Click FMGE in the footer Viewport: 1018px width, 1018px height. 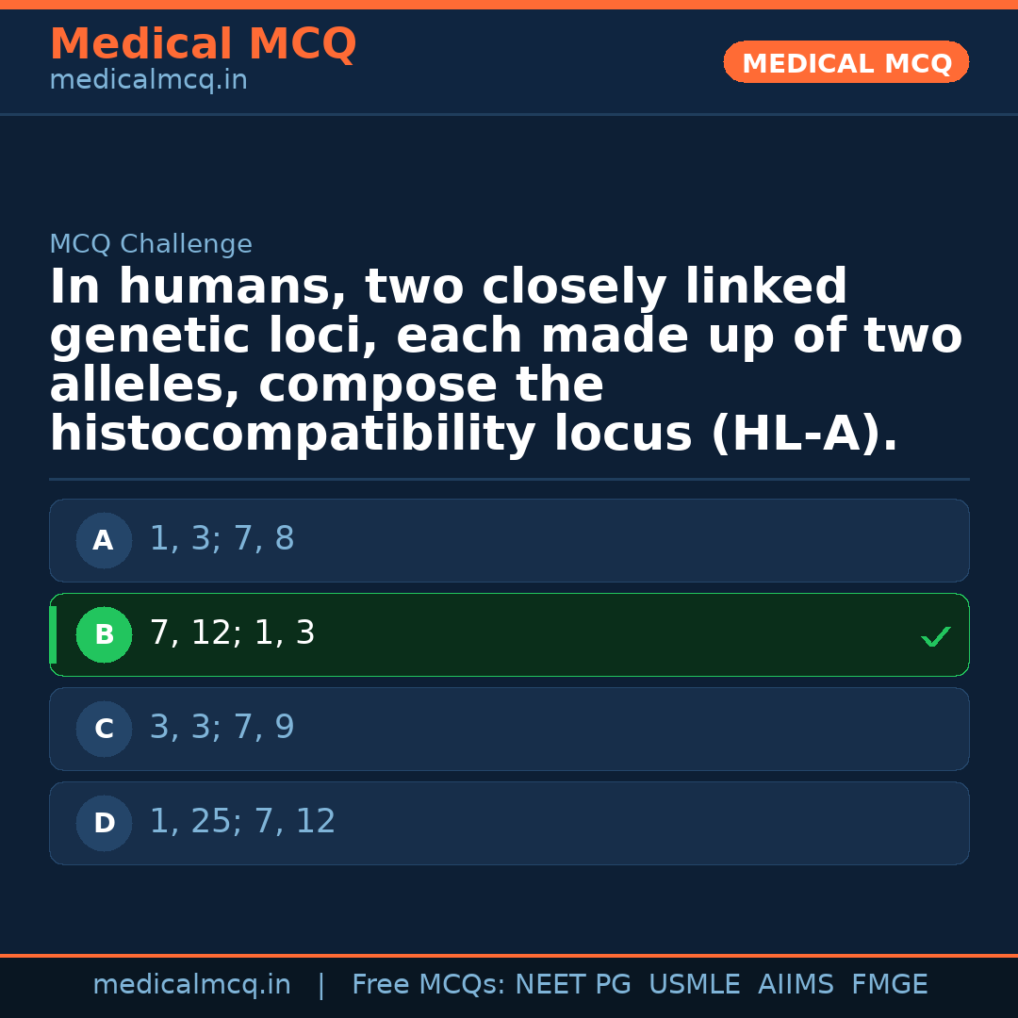tap(889, 985)
